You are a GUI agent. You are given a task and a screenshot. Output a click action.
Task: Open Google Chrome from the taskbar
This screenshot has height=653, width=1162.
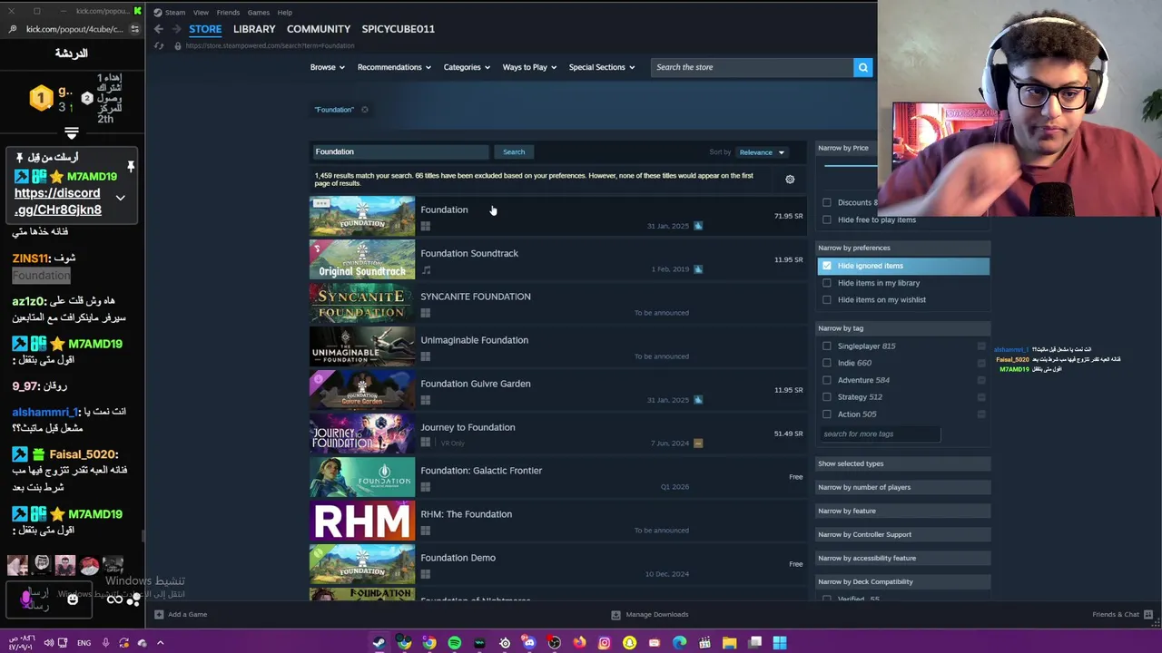tap(428, 643)
